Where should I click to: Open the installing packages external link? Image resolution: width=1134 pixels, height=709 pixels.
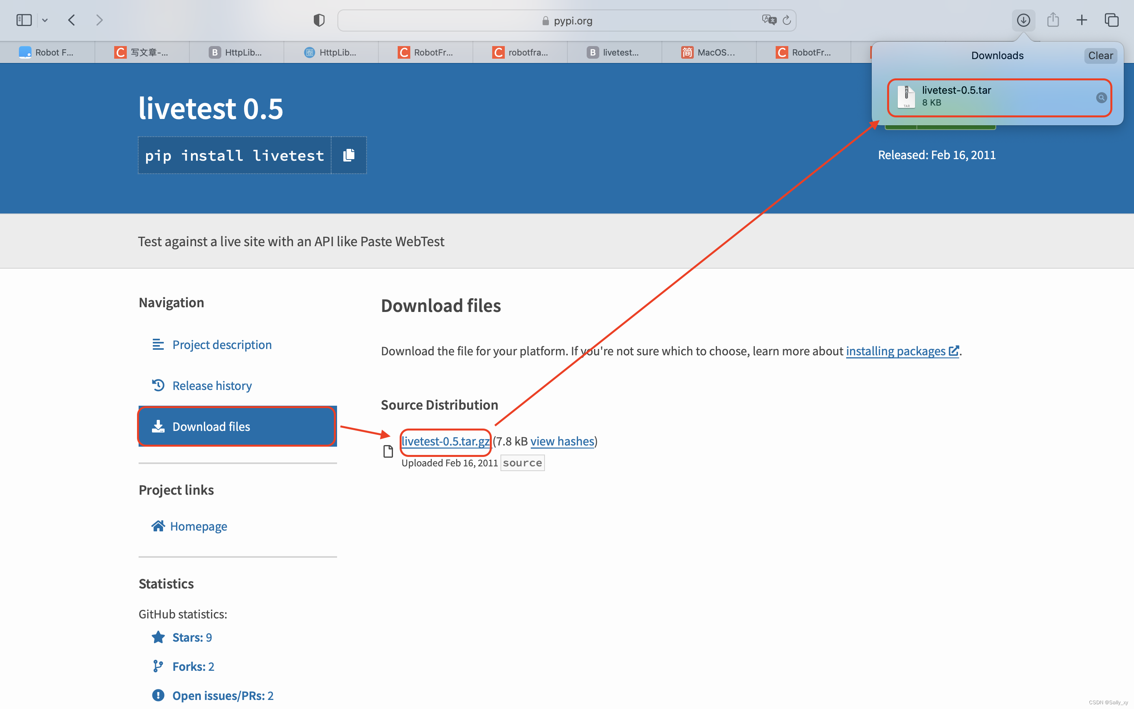coord(902,351)
